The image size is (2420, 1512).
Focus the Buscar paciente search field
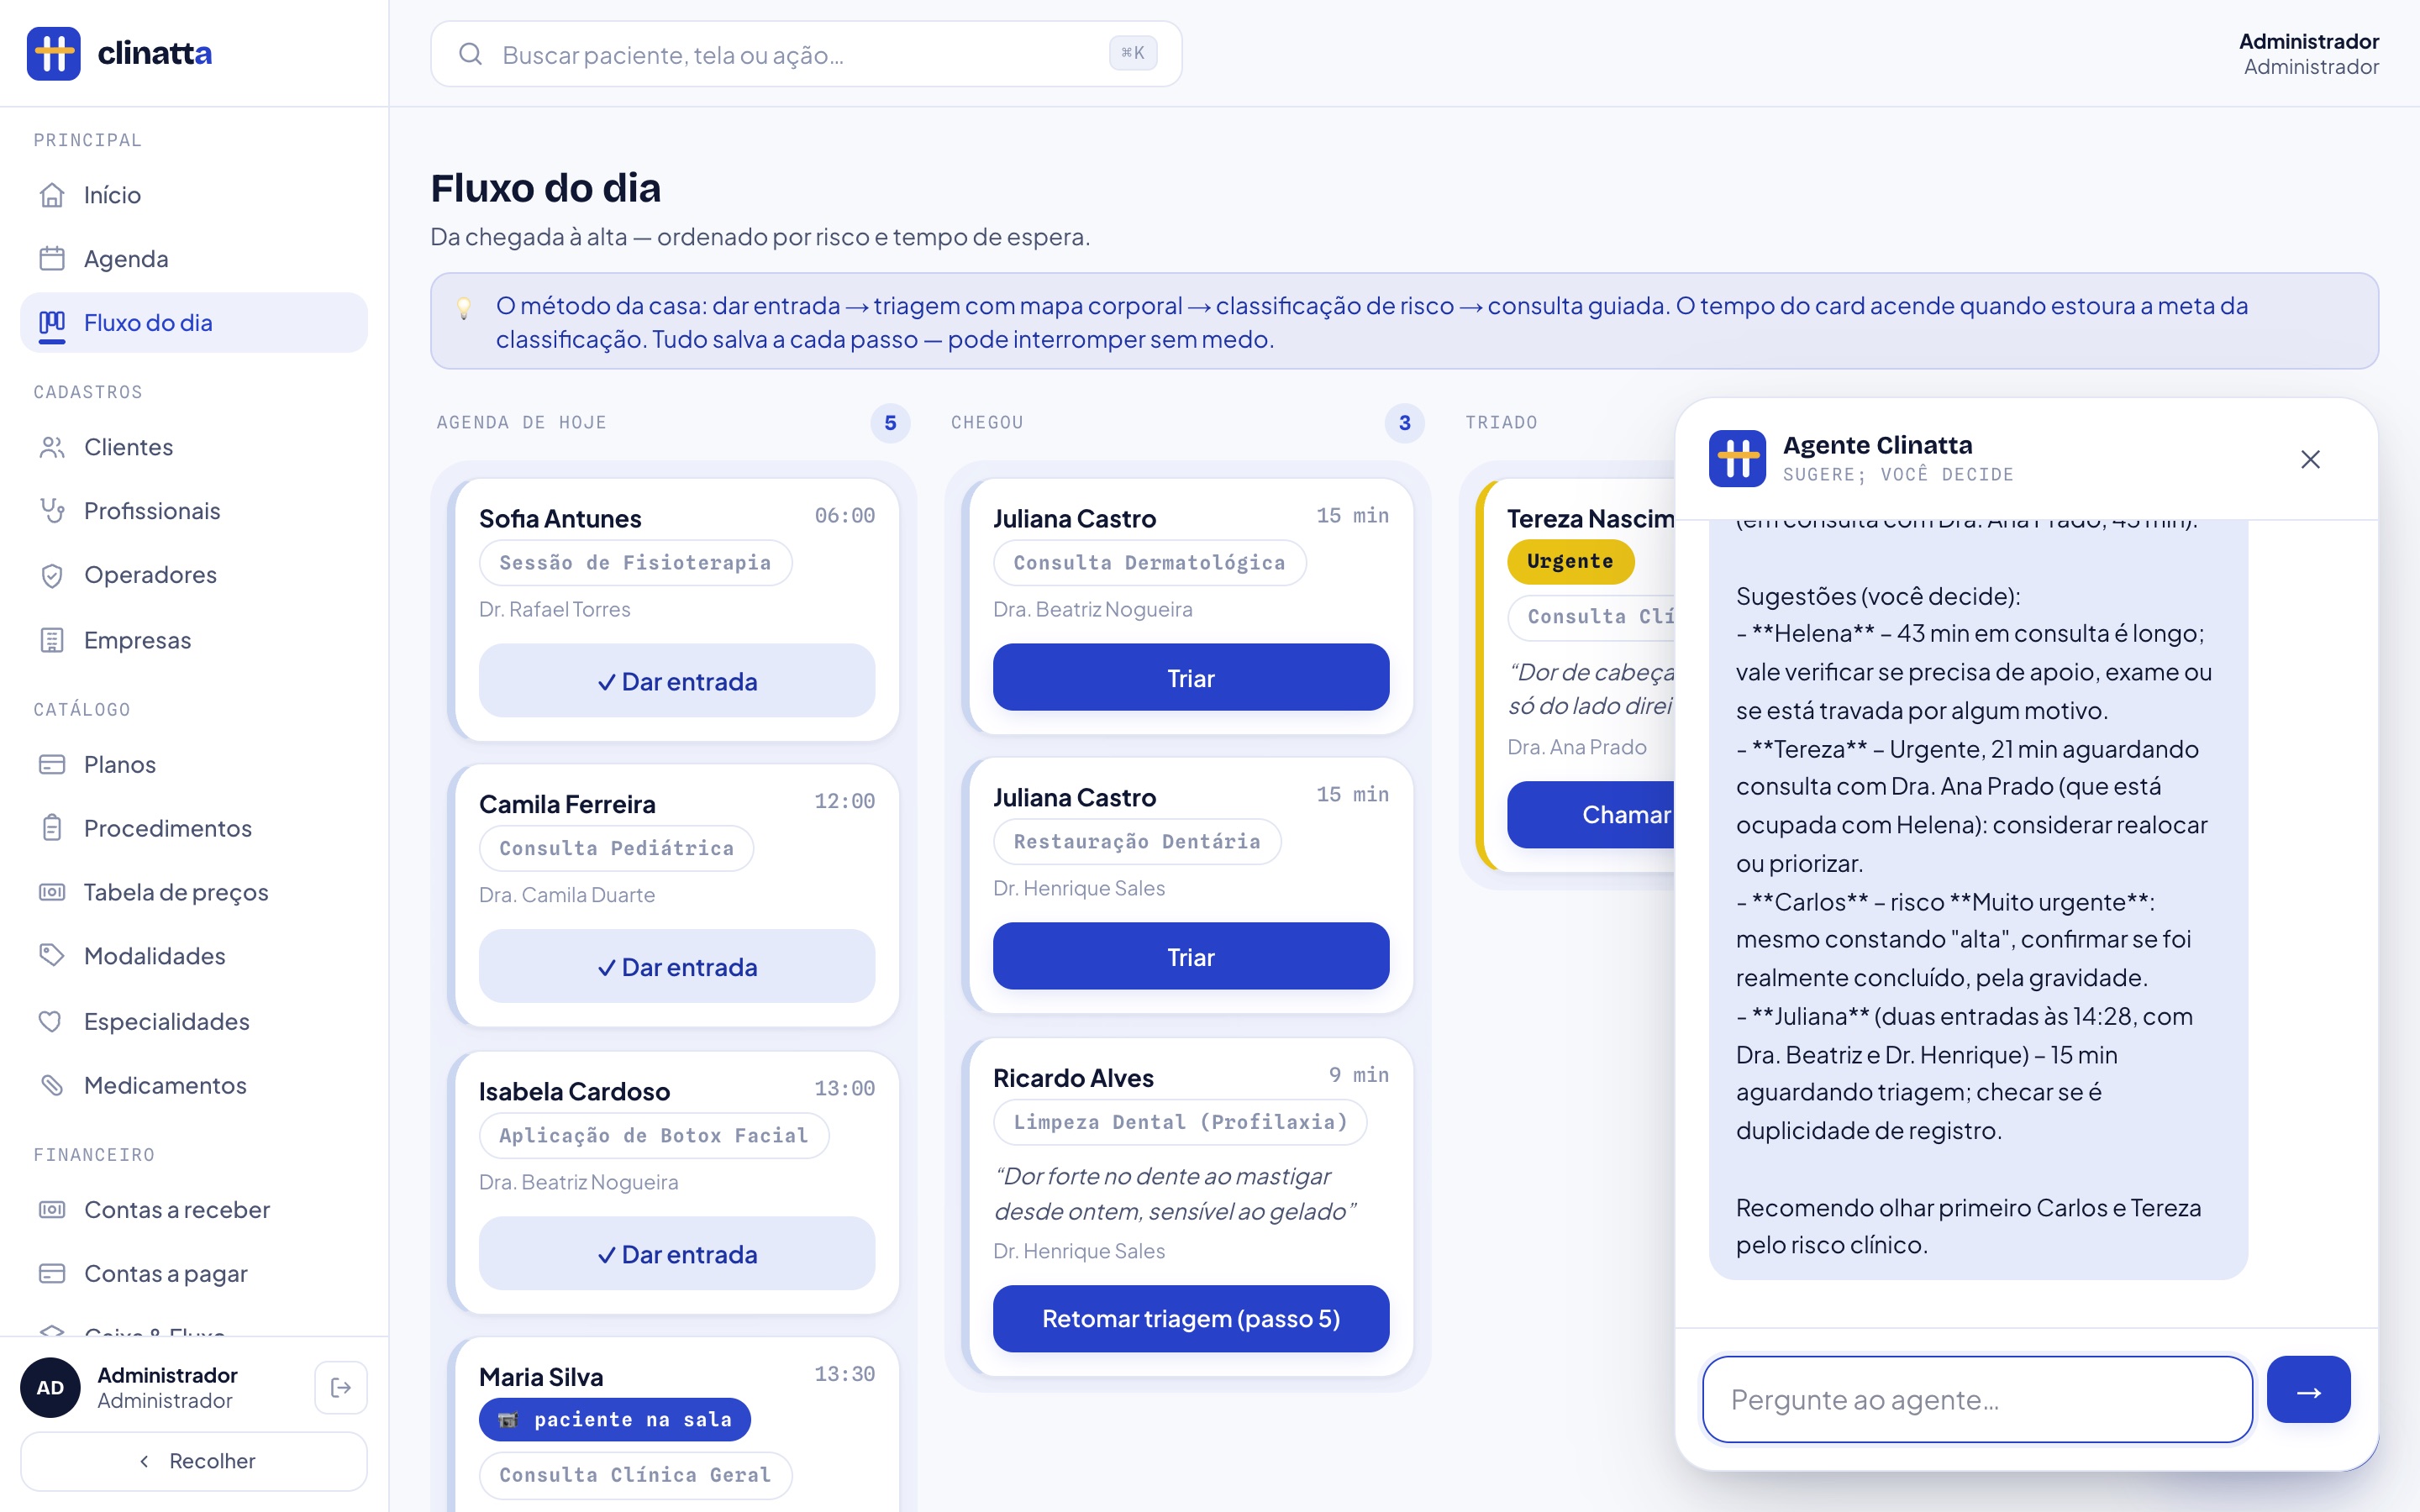pyautogui.click(x=806, y=54)
